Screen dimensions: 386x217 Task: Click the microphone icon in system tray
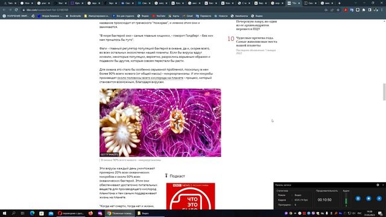[x=327, y=213]
